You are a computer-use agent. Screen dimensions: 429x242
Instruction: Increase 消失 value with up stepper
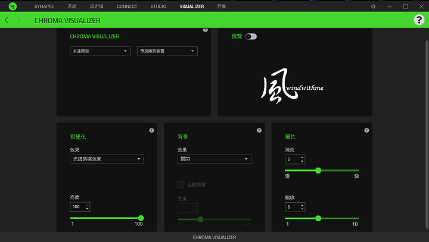click(302, 158)
